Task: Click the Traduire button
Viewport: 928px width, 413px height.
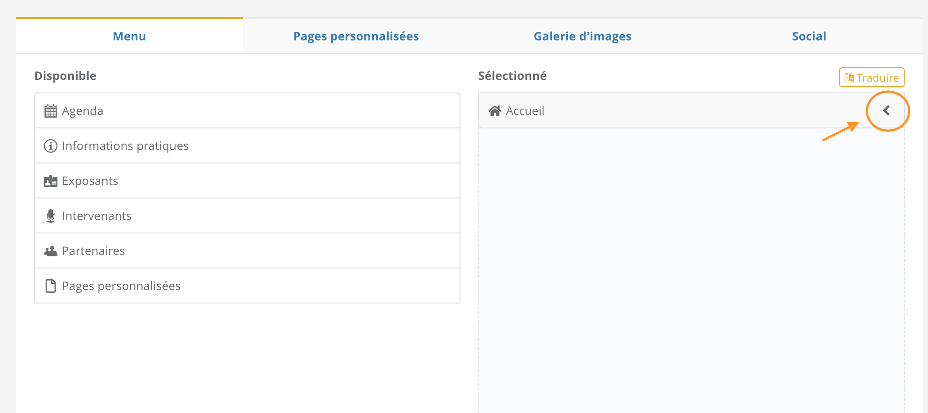Action: point(872,77)
